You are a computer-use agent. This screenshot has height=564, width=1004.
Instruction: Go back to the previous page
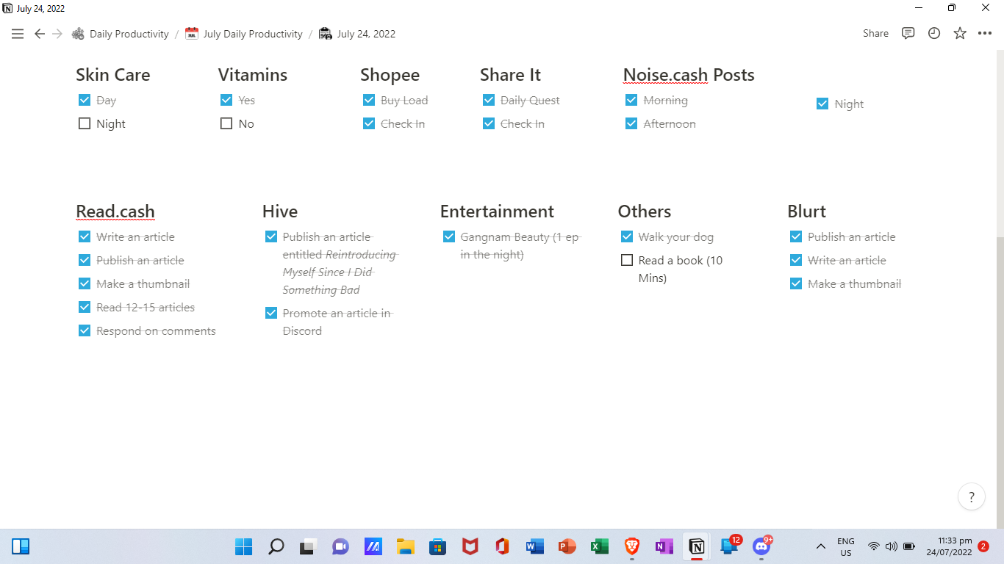click(40, 34)
